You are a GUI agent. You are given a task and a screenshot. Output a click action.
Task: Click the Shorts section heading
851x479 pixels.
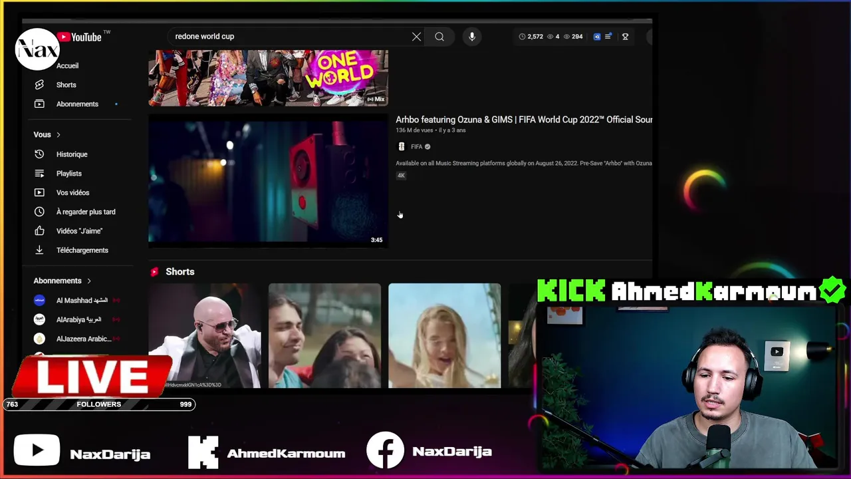[x=180, y=271]
